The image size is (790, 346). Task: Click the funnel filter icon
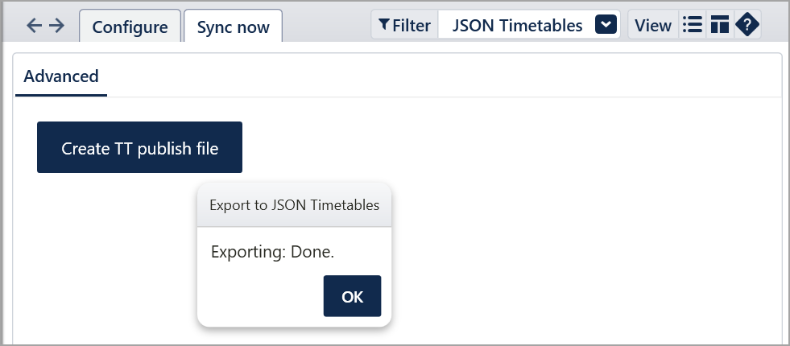pos(384,24)
